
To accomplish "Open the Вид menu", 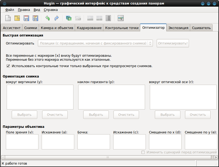I will point(37,10).
